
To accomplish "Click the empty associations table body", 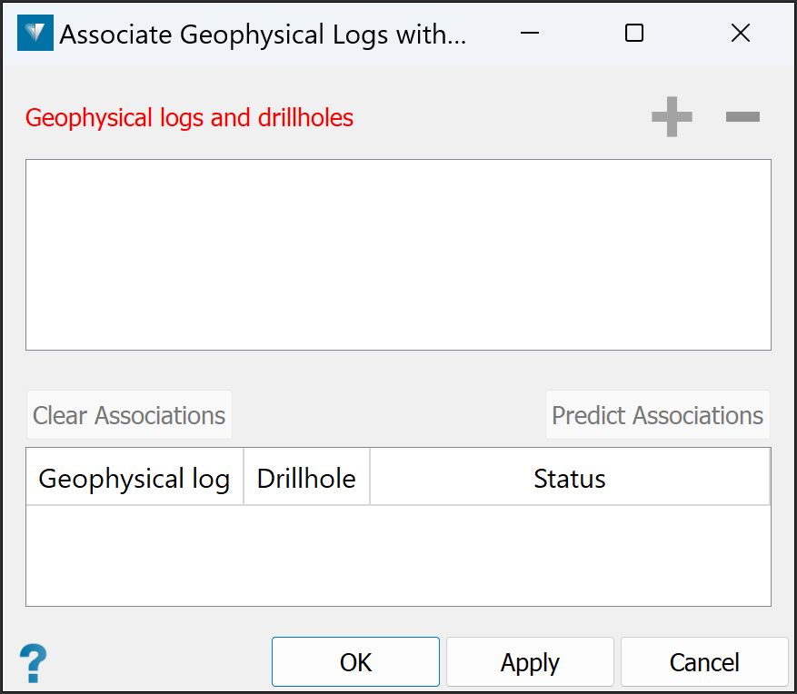I will (x=398, y=555).
